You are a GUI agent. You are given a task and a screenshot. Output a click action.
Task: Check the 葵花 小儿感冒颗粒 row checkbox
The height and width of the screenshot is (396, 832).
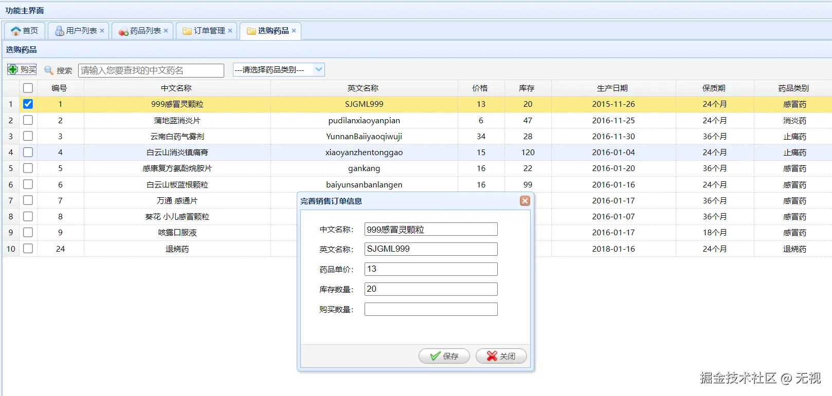(28, 216)
